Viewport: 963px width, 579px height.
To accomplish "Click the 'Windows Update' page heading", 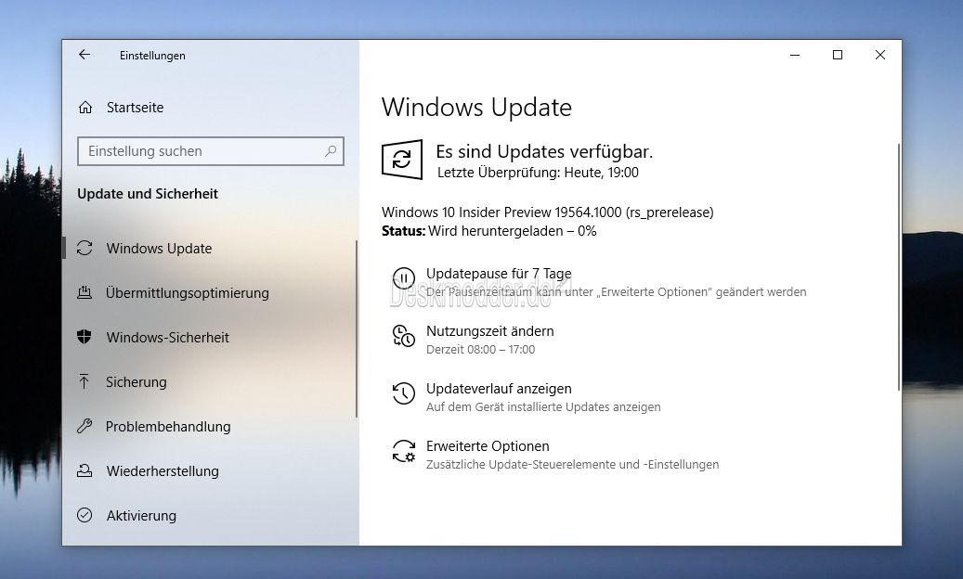I will (x=476, y=108).
